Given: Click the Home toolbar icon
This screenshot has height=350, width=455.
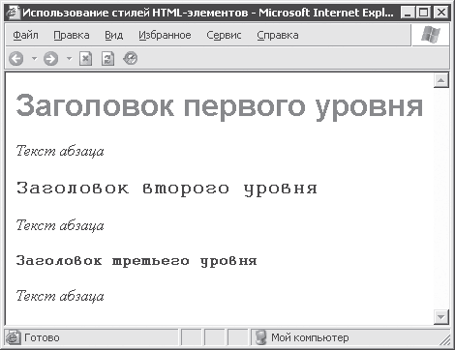Looking at the screenshot, I should click(131, 58).
